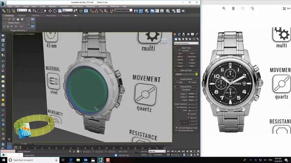Open the Customize menu
The width and height of the screenshot is (291, 163).
pyautogui.click(x=103, y=6)
